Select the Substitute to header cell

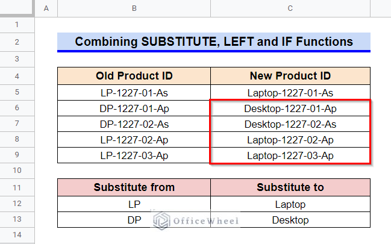[x=290, y=187]
